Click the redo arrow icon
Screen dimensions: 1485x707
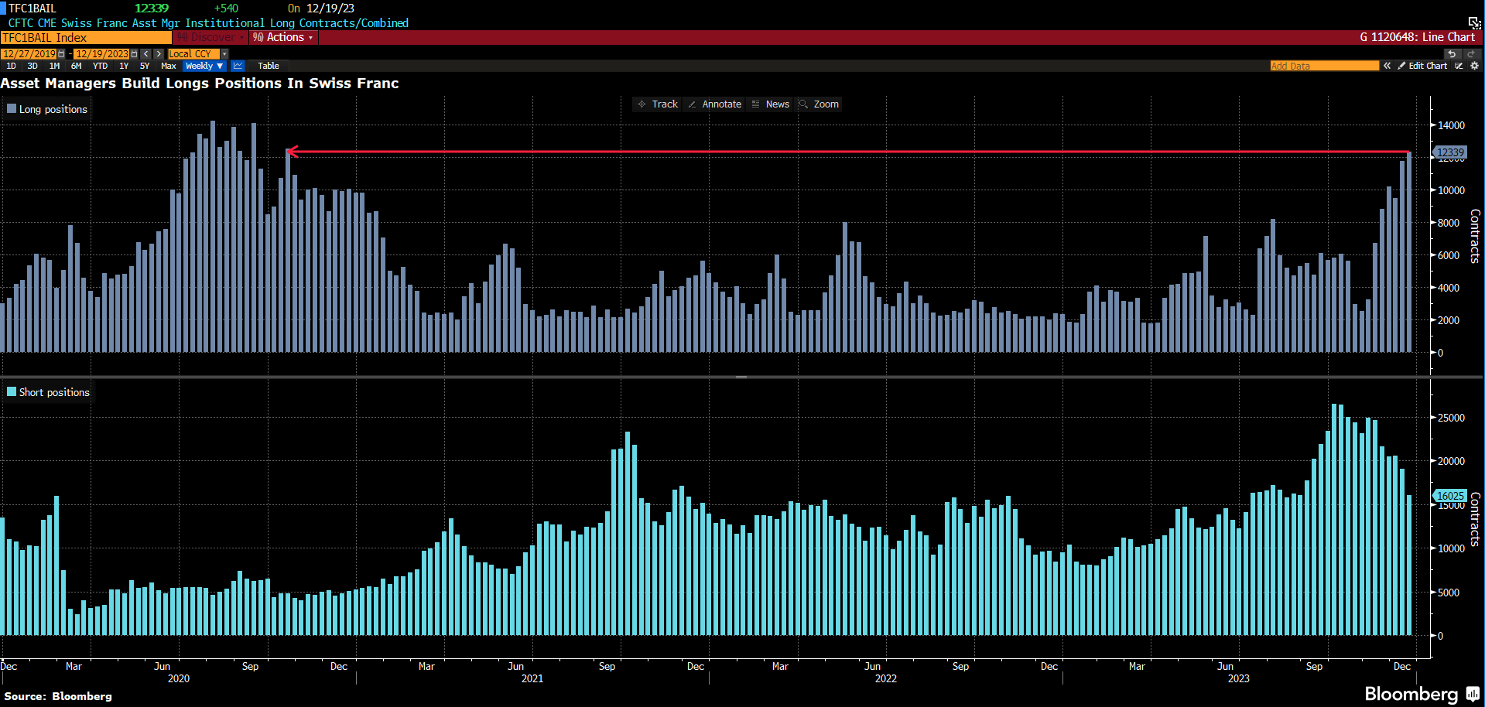1470,53
